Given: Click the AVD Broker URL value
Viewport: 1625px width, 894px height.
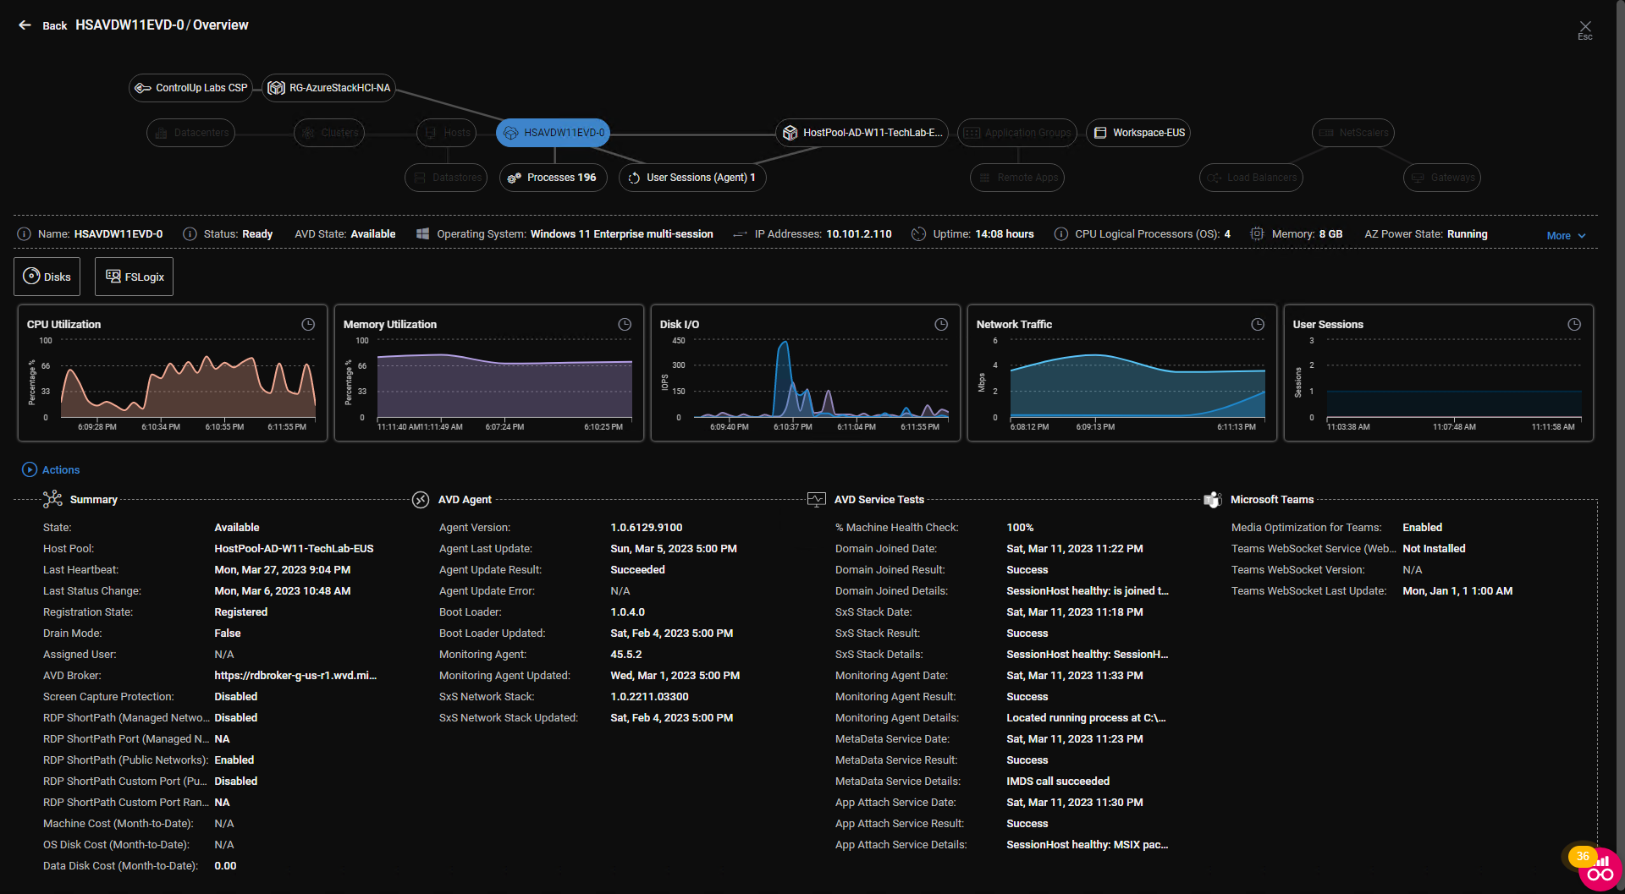Looking at the screenshot, I should tap(295, 676).
